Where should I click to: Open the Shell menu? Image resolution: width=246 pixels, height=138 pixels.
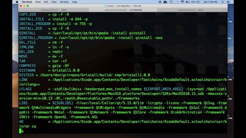(38, 2)
